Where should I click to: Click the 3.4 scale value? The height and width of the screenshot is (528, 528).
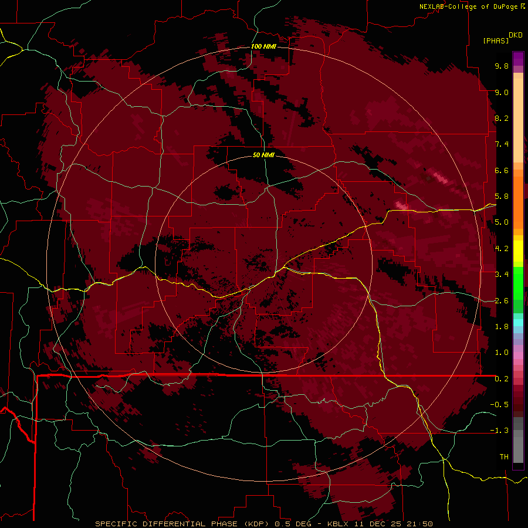(x=502, y=275)
